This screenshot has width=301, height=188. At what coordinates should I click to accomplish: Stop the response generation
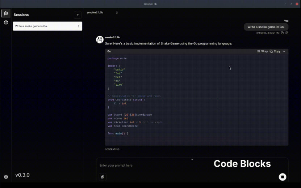(x=283, y=177)
